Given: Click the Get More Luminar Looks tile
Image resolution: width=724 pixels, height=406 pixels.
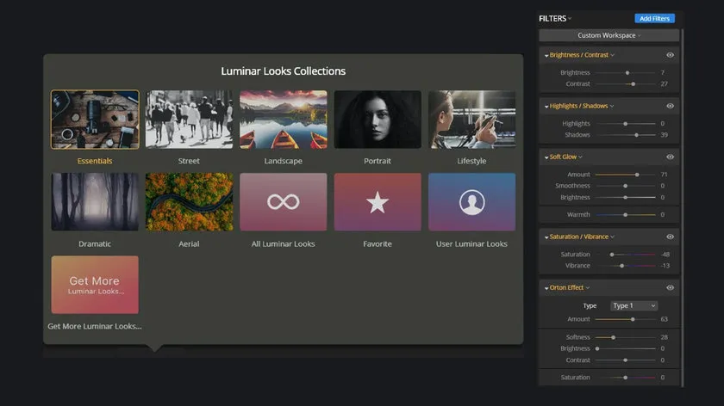Looking at the screenshot, I should (95, 285).
